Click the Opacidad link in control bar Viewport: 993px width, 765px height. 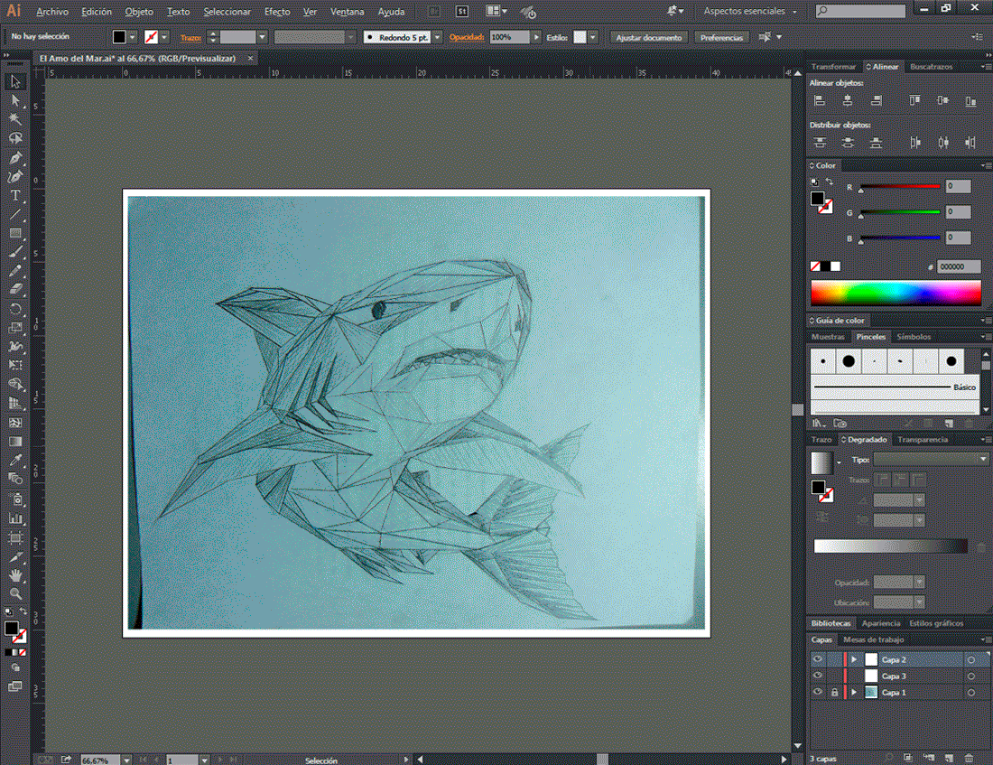[x=467, y=37]
